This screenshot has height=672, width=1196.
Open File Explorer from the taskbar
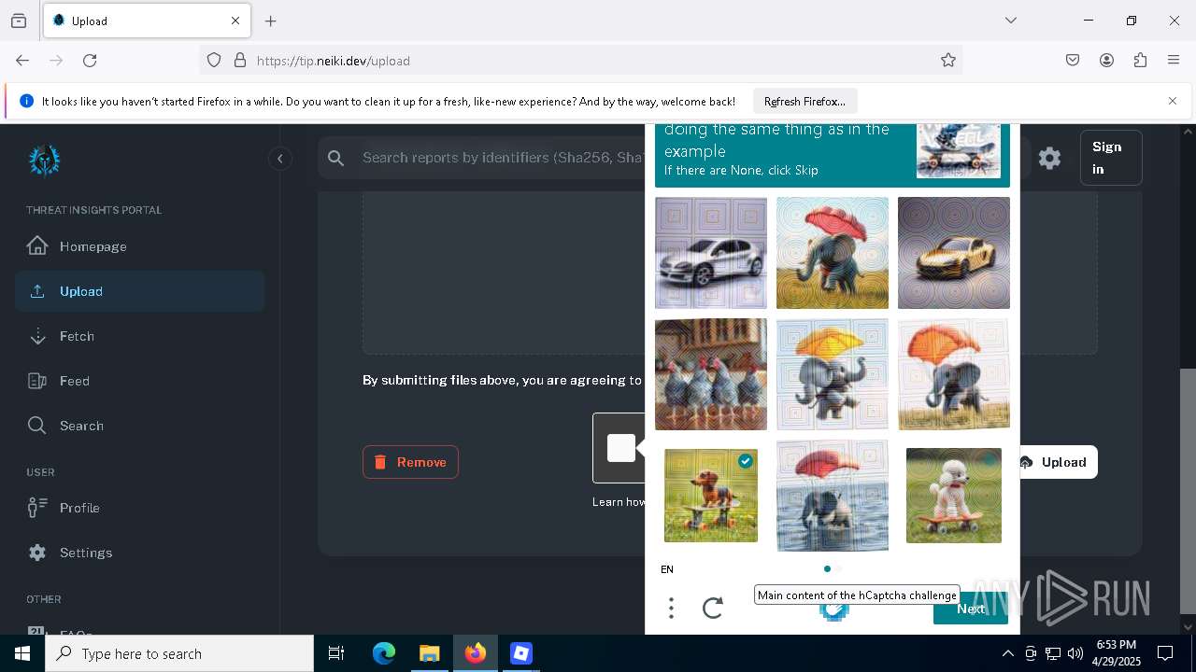click(x=429, y=653)
